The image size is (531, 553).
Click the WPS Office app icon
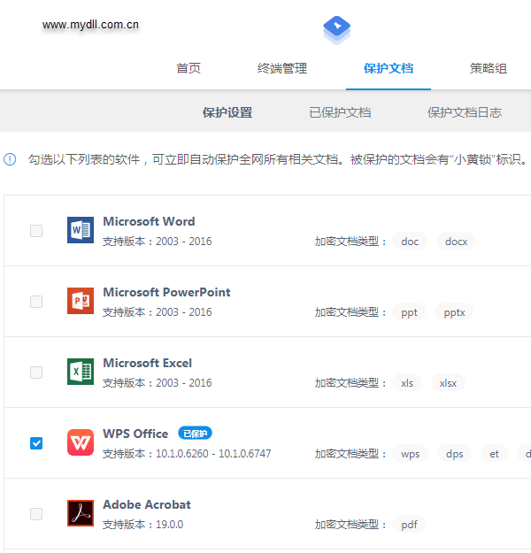pyautogui.click(x=81, y=442)
